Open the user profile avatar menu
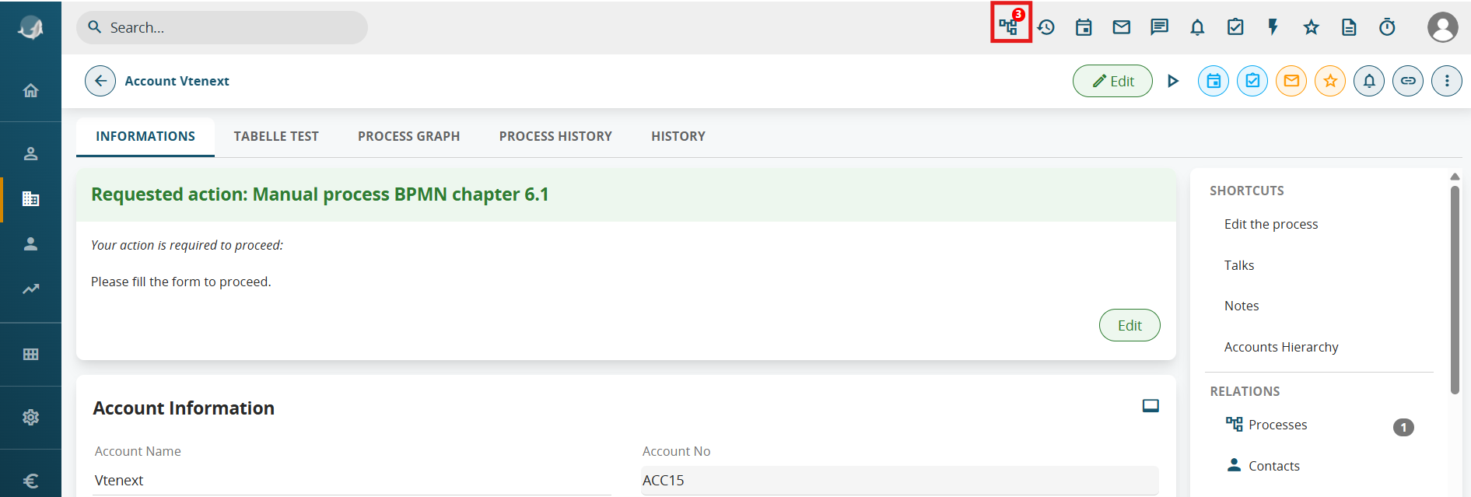1471x497 pixels. click(1442, 27)
